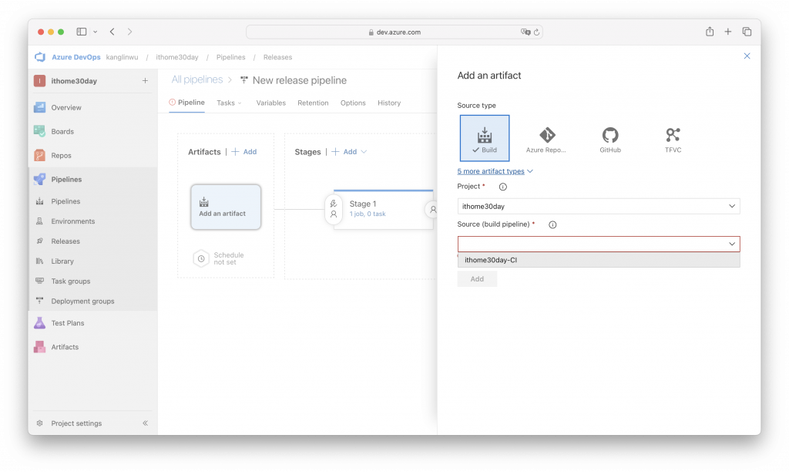Choose GitHub as artifact source type
The width and height of the screenshot is (789, 472).
click(610, 139)
